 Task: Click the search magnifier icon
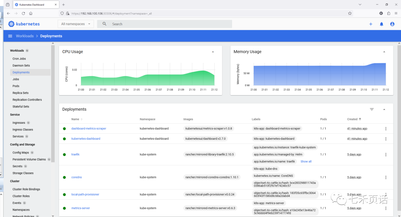pyautogui.click(x=104, y=24)
